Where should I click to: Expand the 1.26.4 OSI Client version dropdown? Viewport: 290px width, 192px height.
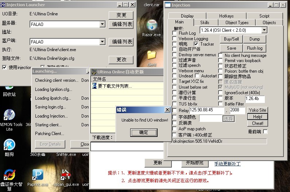(x=264, y=30)
